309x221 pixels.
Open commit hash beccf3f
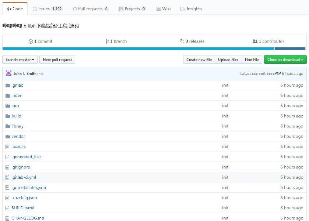pyautogui.click(x=274, y=74)
